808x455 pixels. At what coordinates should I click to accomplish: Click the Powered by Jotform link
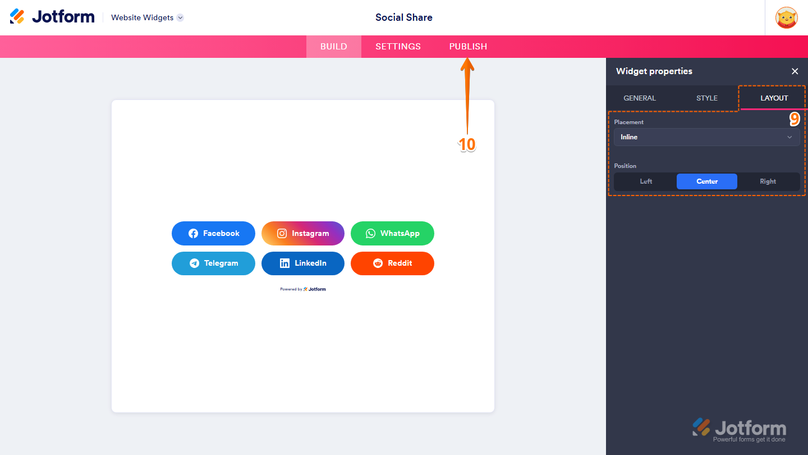[303, 289]
